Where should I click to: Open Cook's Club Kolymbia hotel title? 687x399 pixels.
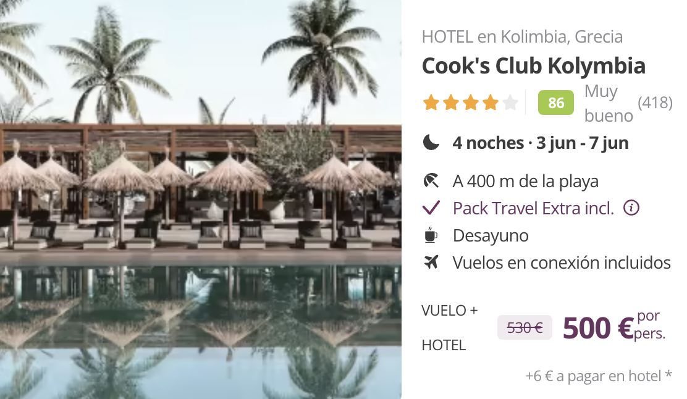tap(534, 66)
